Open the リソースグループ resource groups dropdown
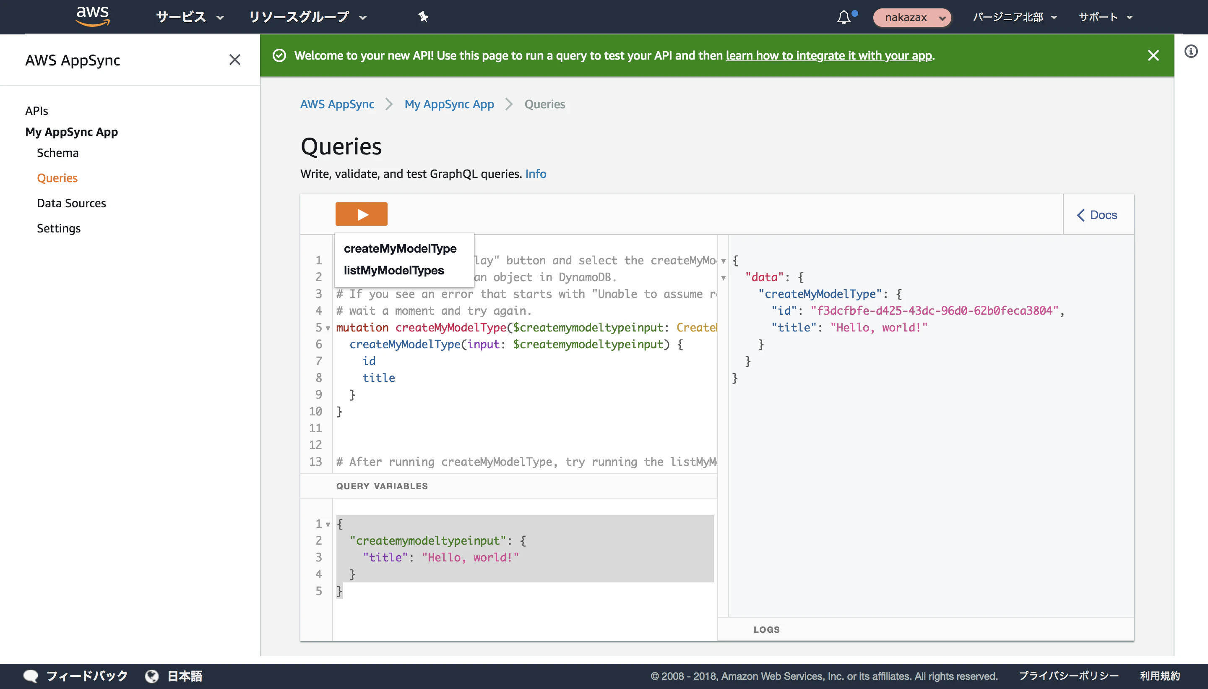This screenshot has width=1208, height=689. (x=308, y=17)
